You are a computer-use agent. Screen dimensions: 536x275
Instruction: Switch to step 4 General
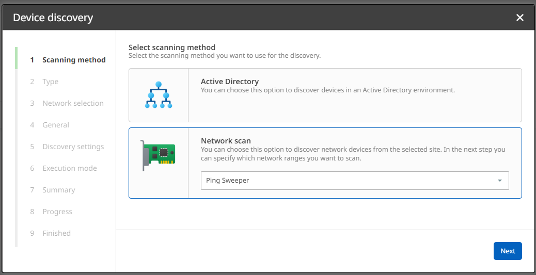[x=56, y=125]
